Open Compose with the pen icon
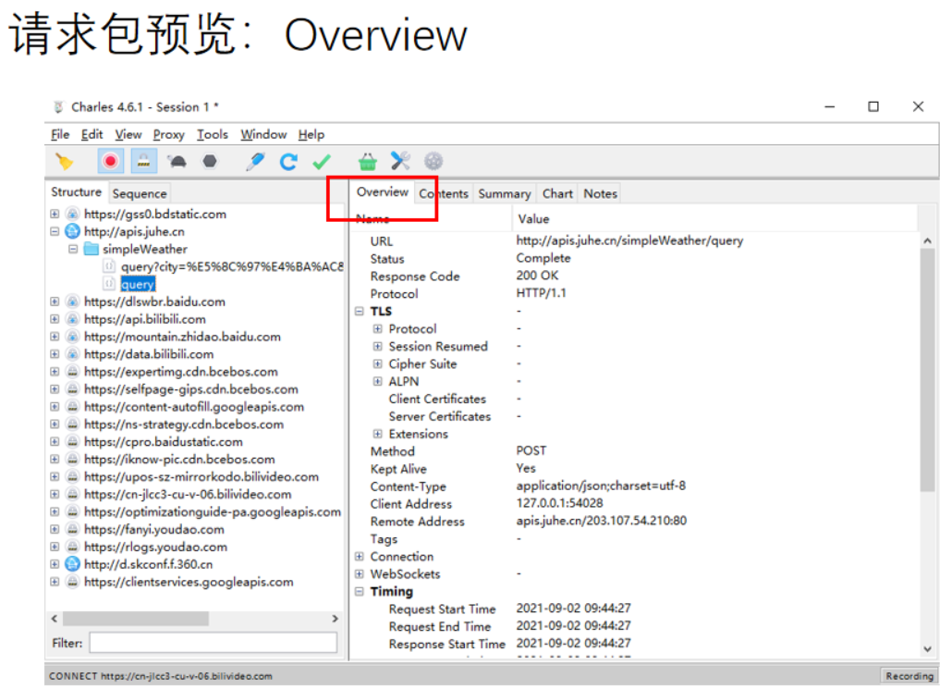 [255, 162]
